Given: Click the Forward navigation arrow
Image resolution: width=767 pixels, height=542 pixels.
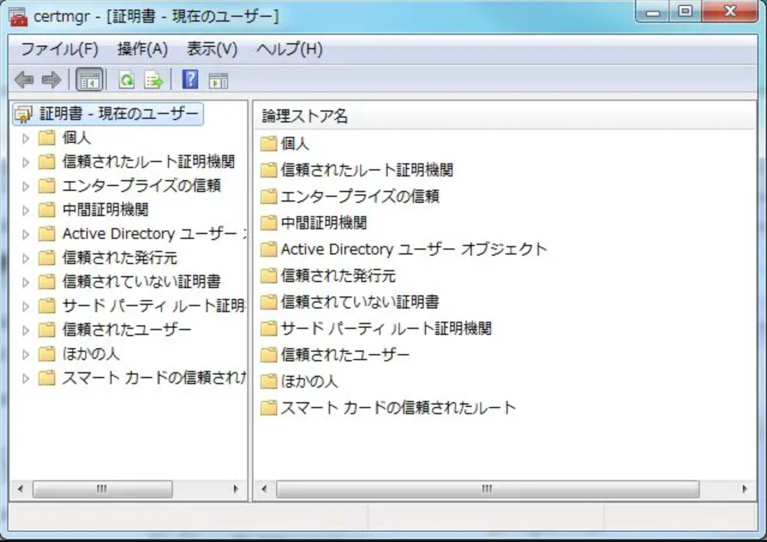Looking at the screenshot, I should 51,79.
